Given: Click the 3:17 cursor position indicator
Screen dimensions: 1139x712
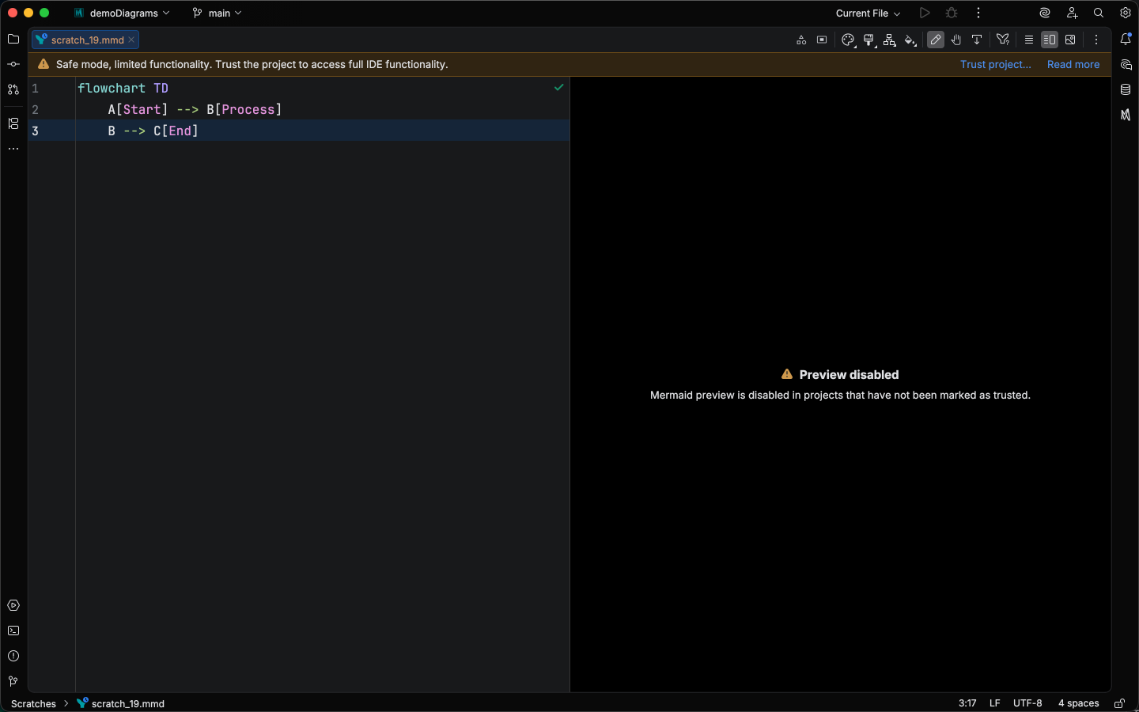Looking at the screenshot, I should point(967,703).
